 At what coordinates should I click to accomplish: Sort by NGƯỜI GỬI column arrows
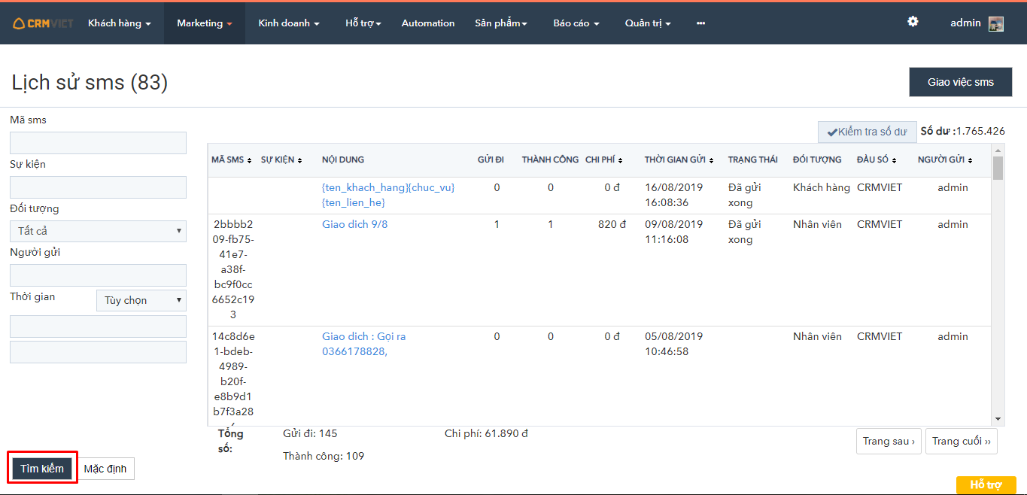[970, 160]
